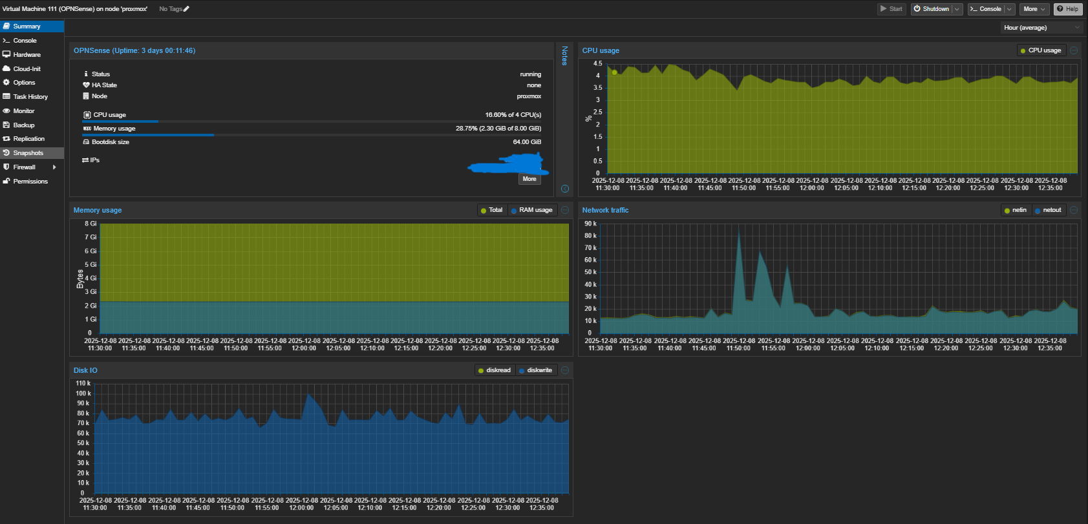Collapse the CPU usage chart panel
The height and width of the screenshot is (524, 1088).
(1074, 50)
